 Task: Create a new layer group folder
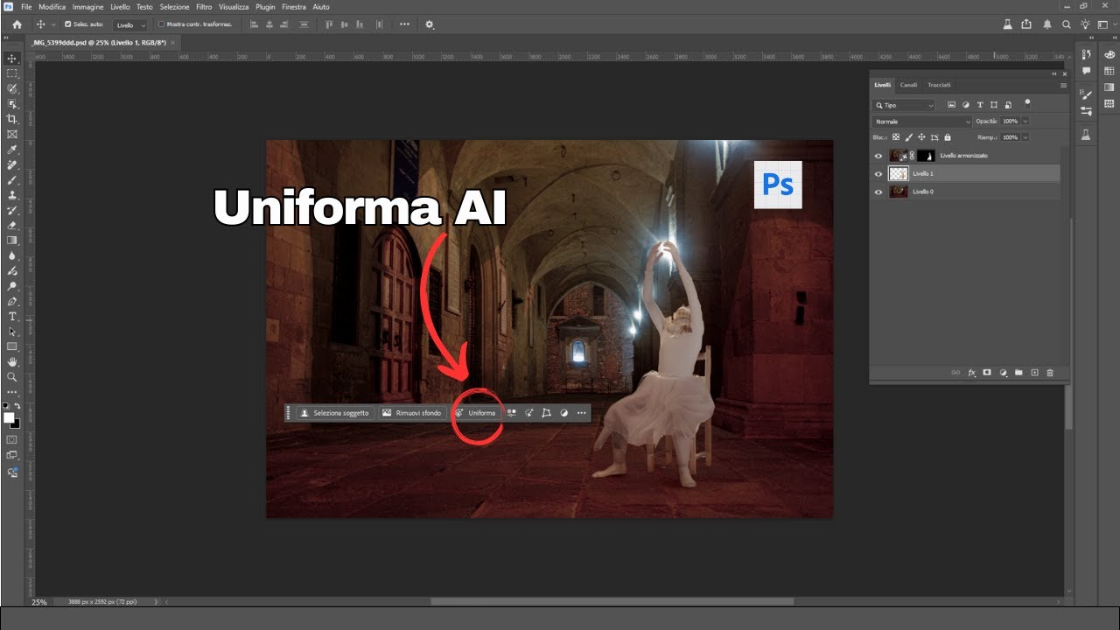[1018, 373]
